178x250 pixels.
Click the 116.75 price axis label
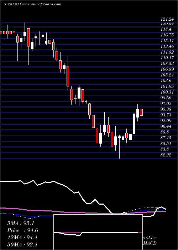click(x=167, y=35)
